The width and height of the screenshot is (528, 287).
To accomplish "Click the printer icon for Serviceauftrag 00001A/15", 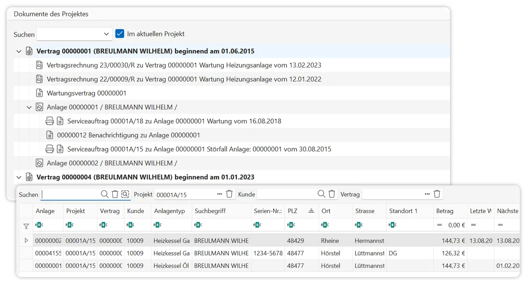I will coord(50,149).
